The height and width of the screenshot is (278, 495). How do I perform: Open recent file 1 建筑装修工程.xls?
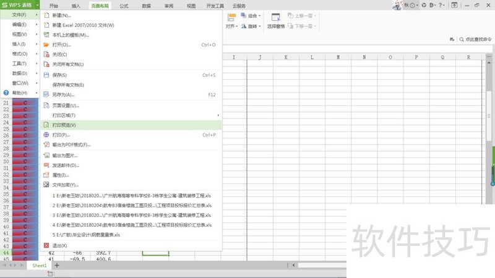click(131, 195)
